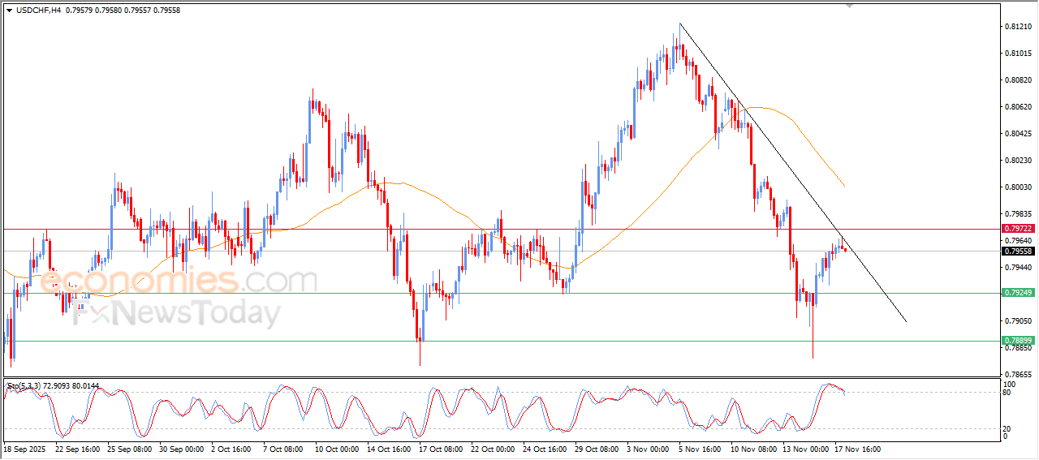The image size is (1039, 460).
Task: Click the 0.79050 price axis label
Action: (x=1018, y=320)
